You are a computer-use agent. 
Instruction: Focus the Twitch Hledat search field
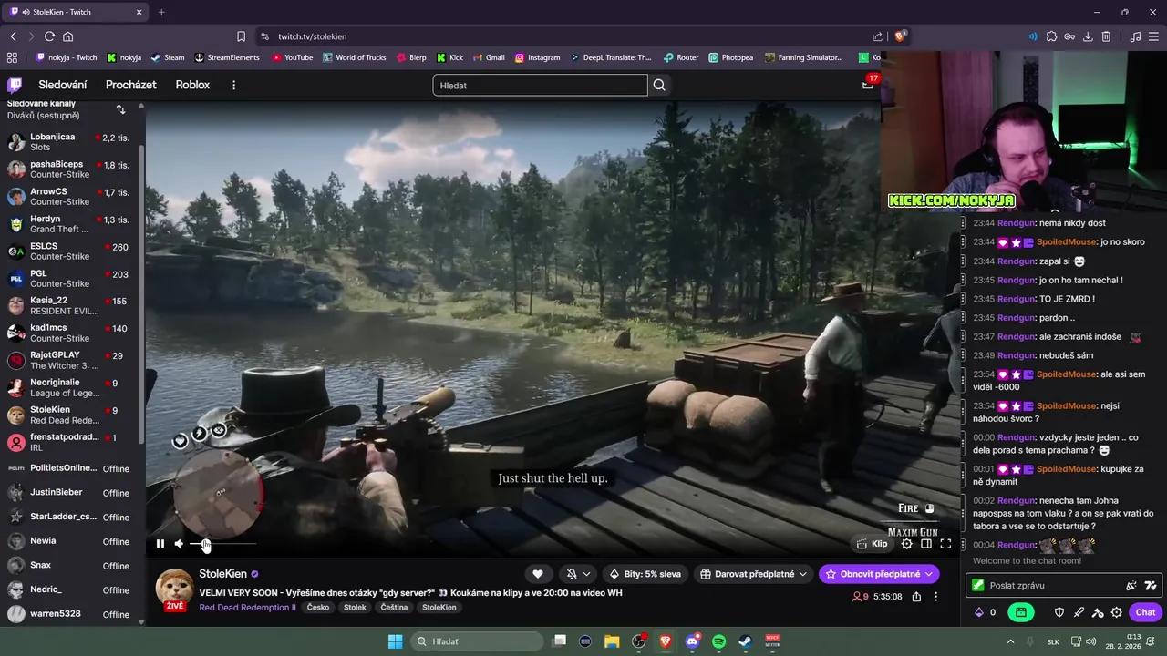click(540, 85)
